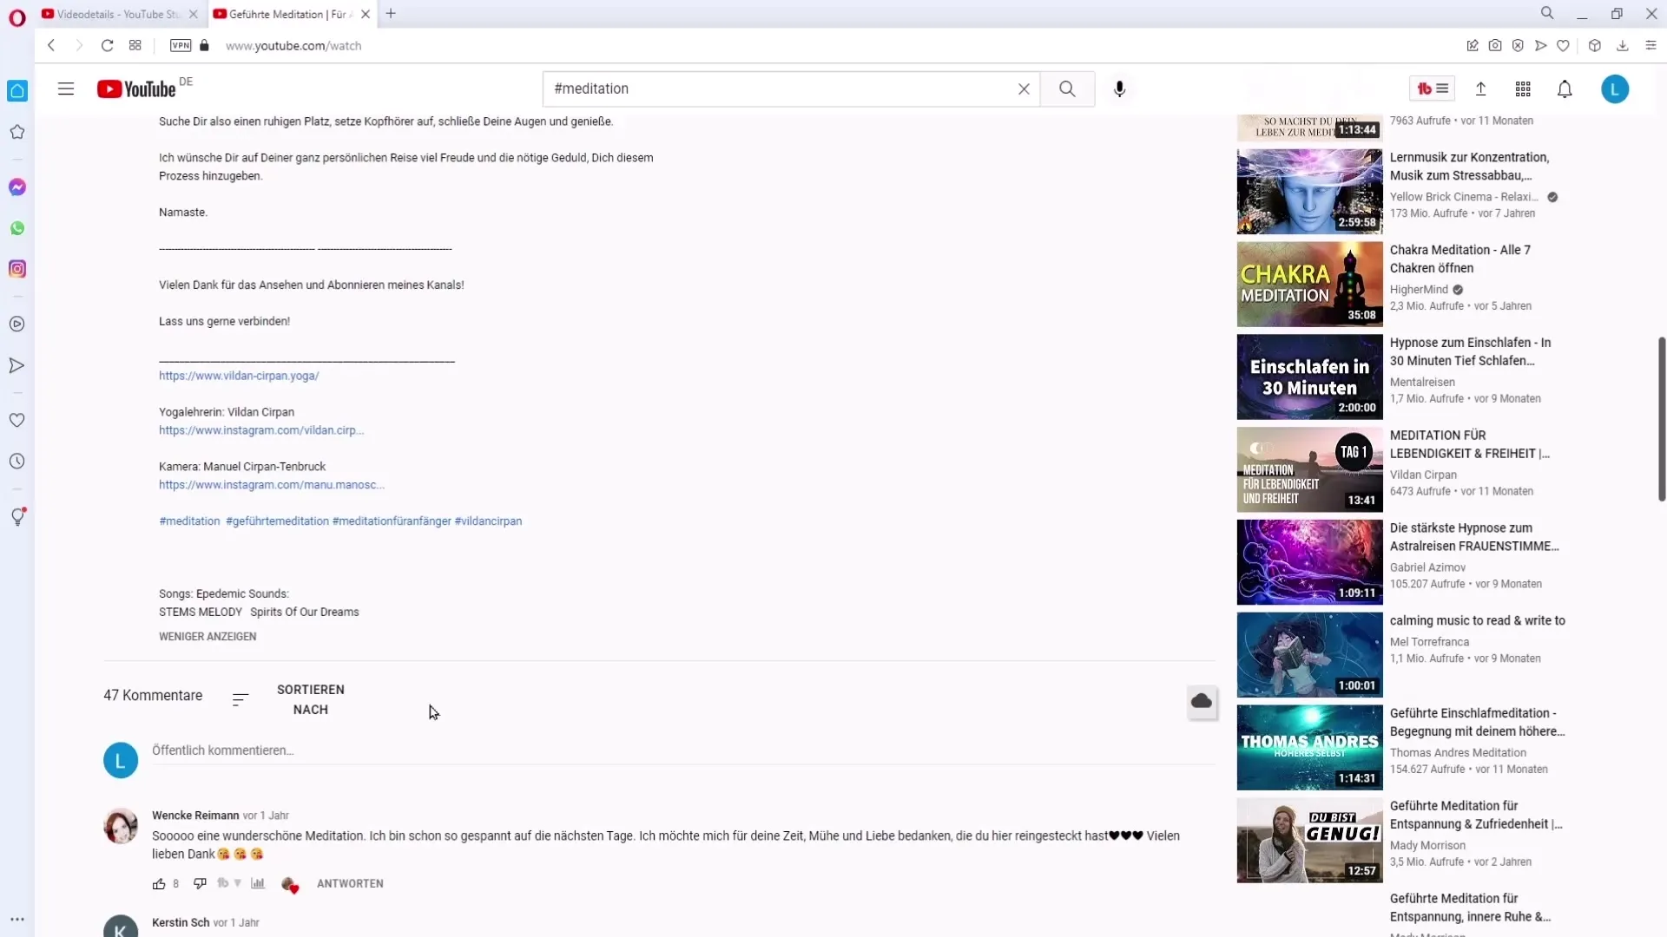Toggle the VPN badge in address bar
The height and width of the screenshot is (937, 1667).
[x=181, y=45]
